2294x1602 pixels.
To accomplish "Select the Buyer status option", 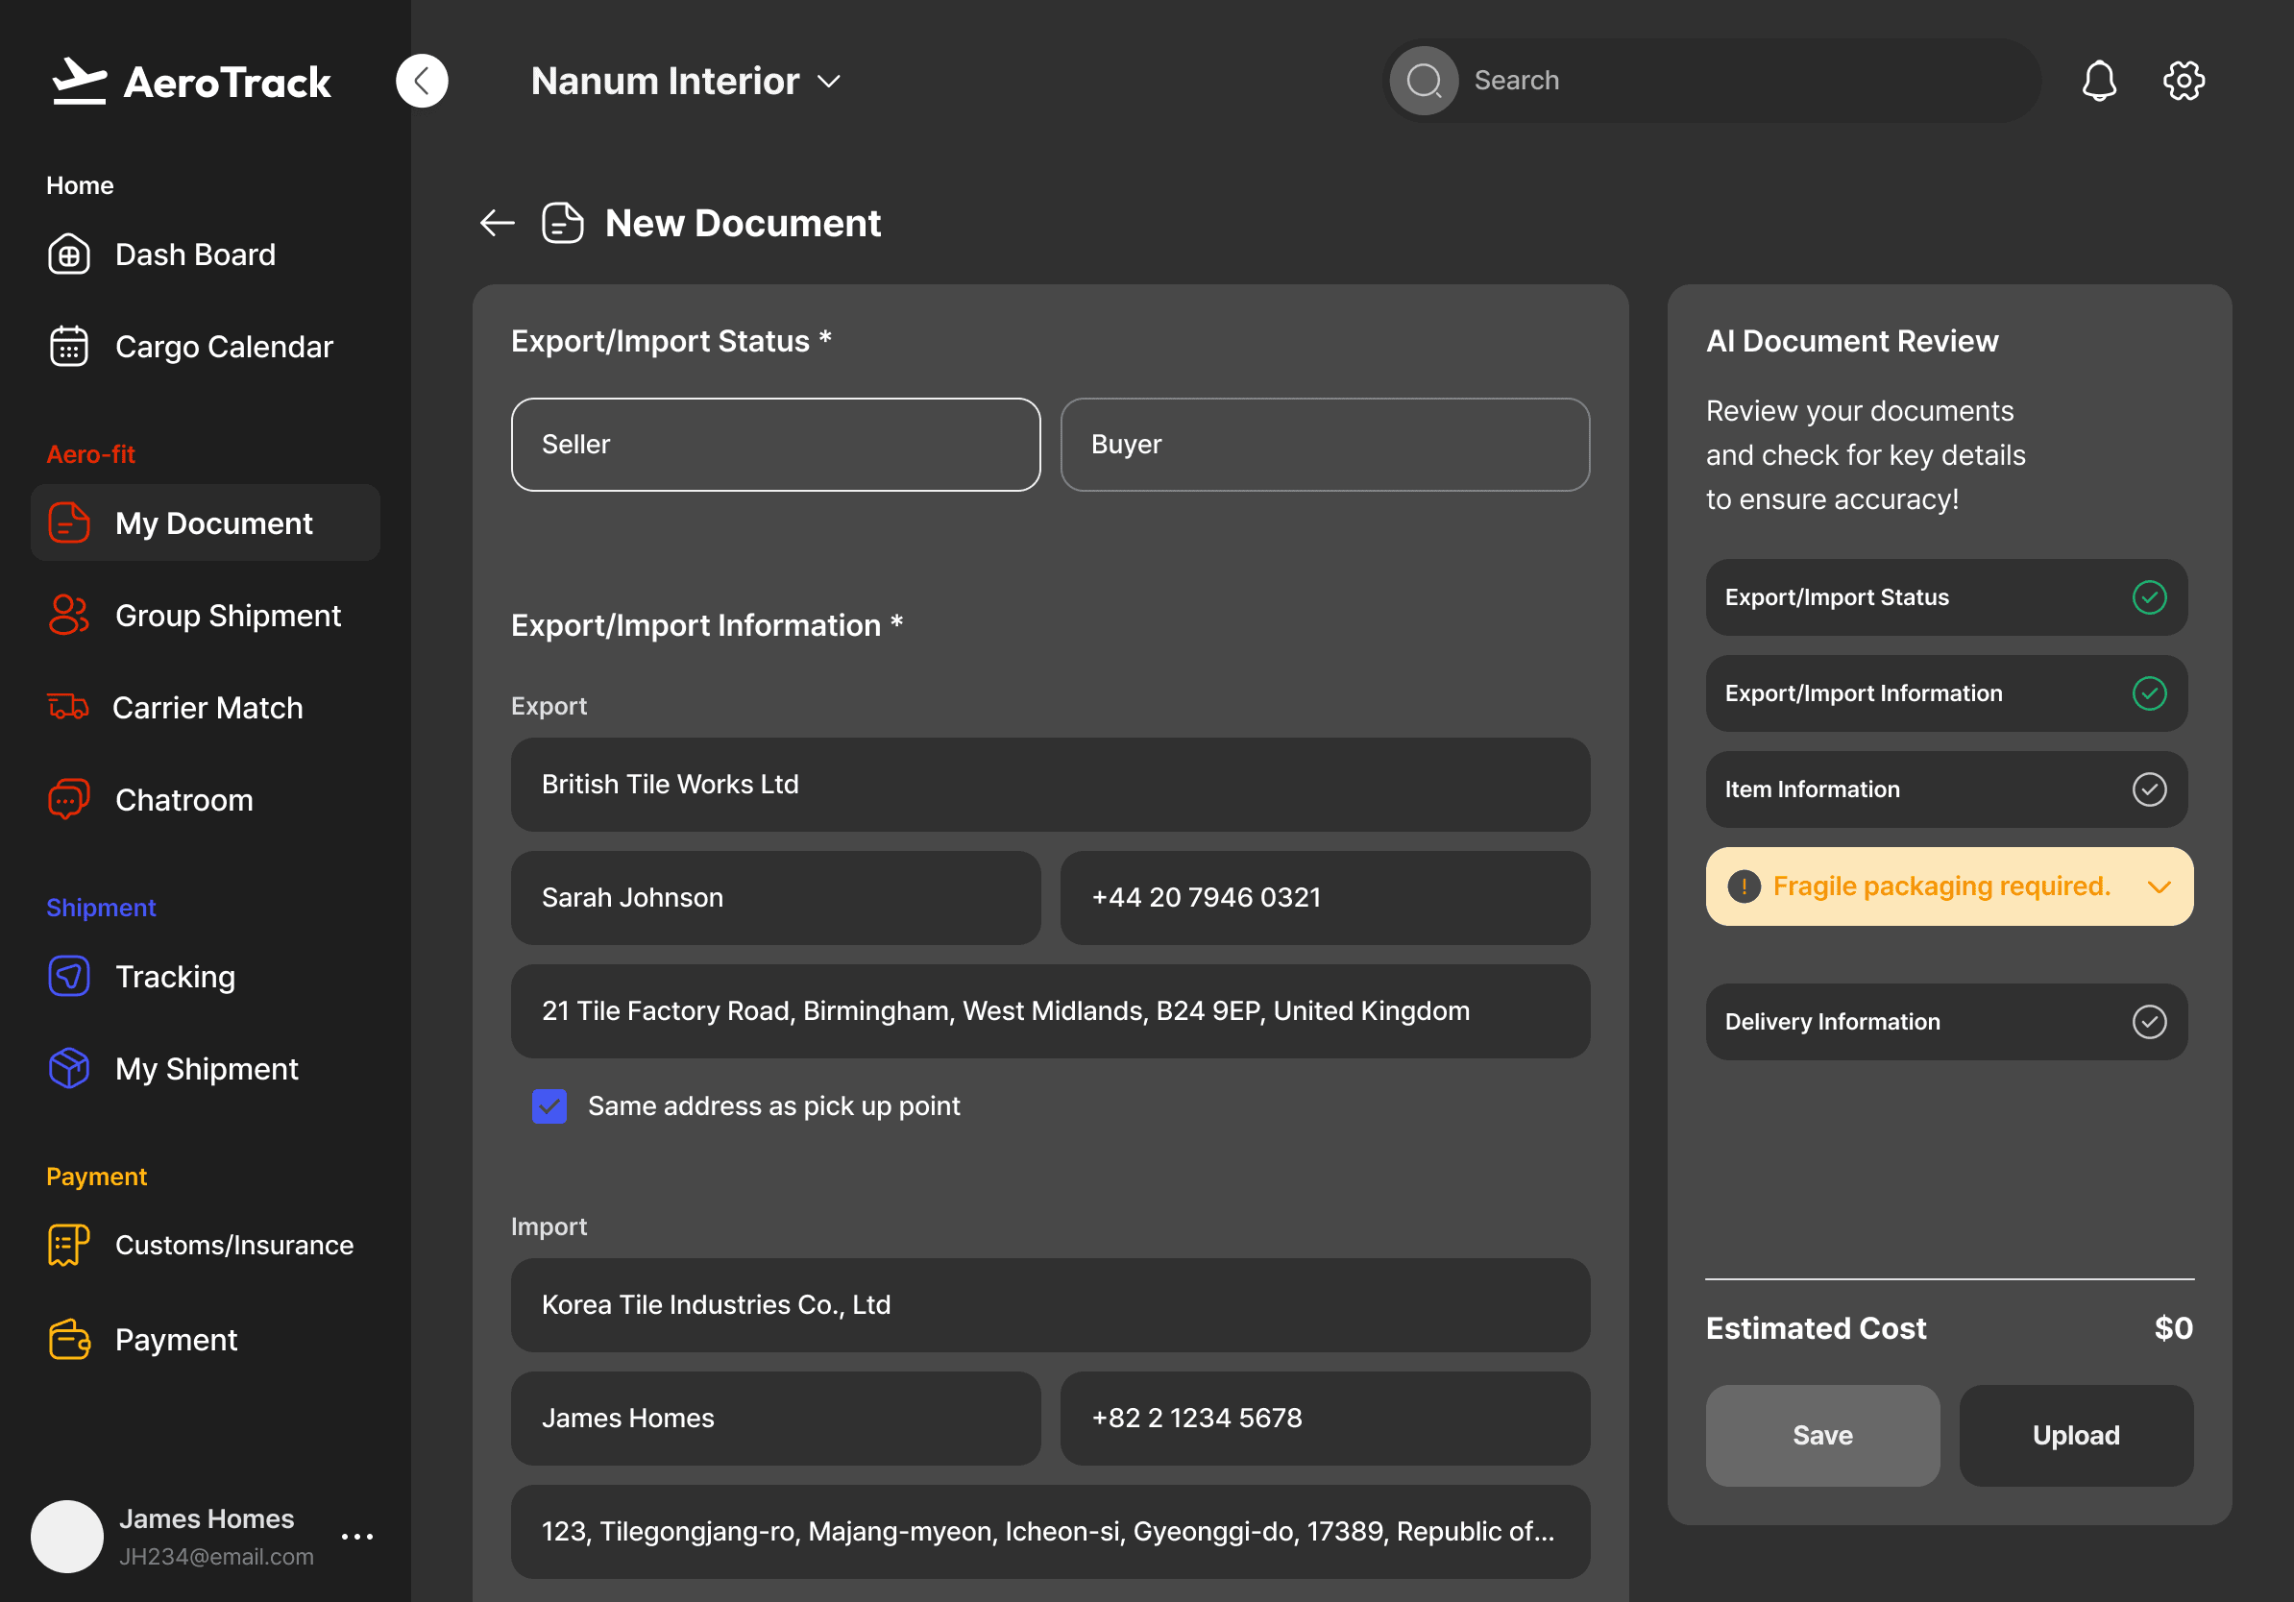I will pos(1324,445).
